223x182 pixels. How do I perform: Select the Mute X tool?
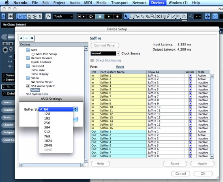158,17
